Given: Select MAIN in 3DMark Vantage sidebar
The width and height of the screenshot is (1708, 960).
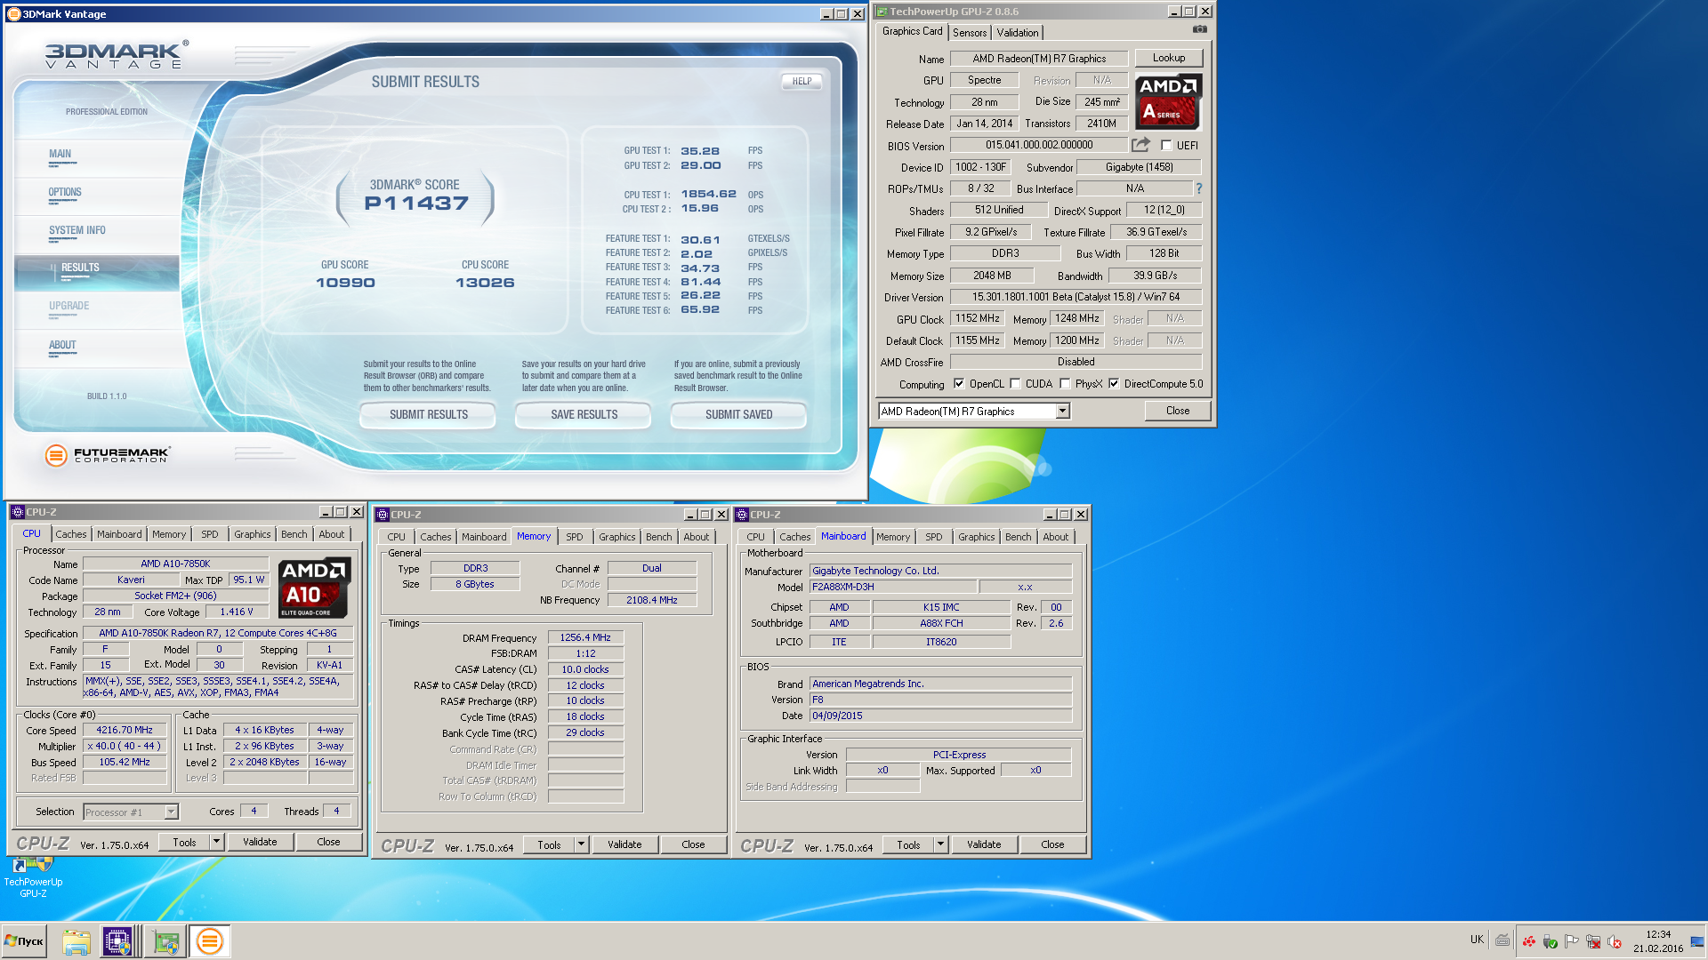Looking at the screenshot, I should (x=60, y=154).
